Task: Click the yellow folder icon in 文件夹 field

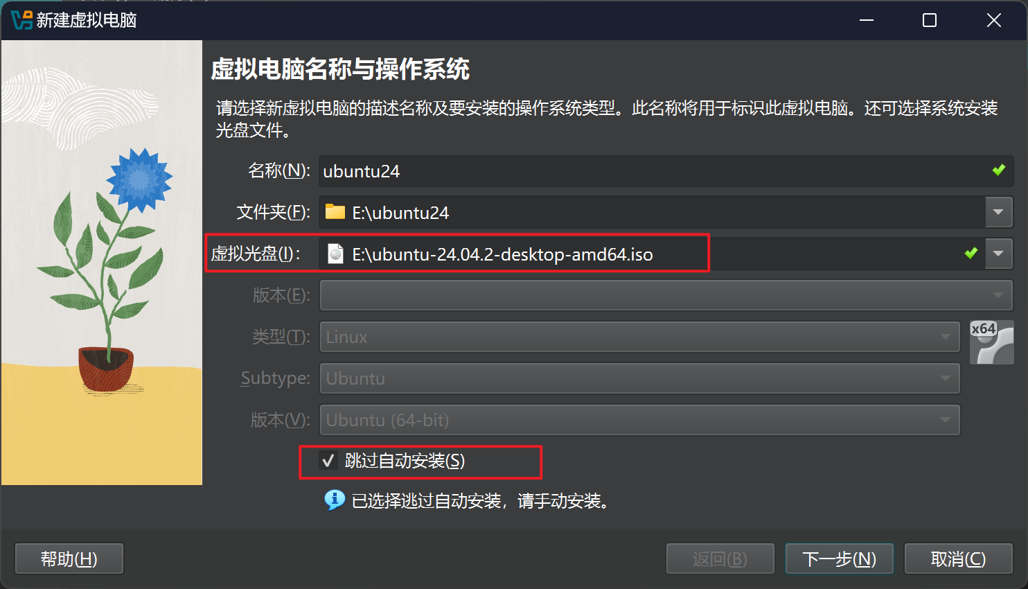Action: pos(335,211)
